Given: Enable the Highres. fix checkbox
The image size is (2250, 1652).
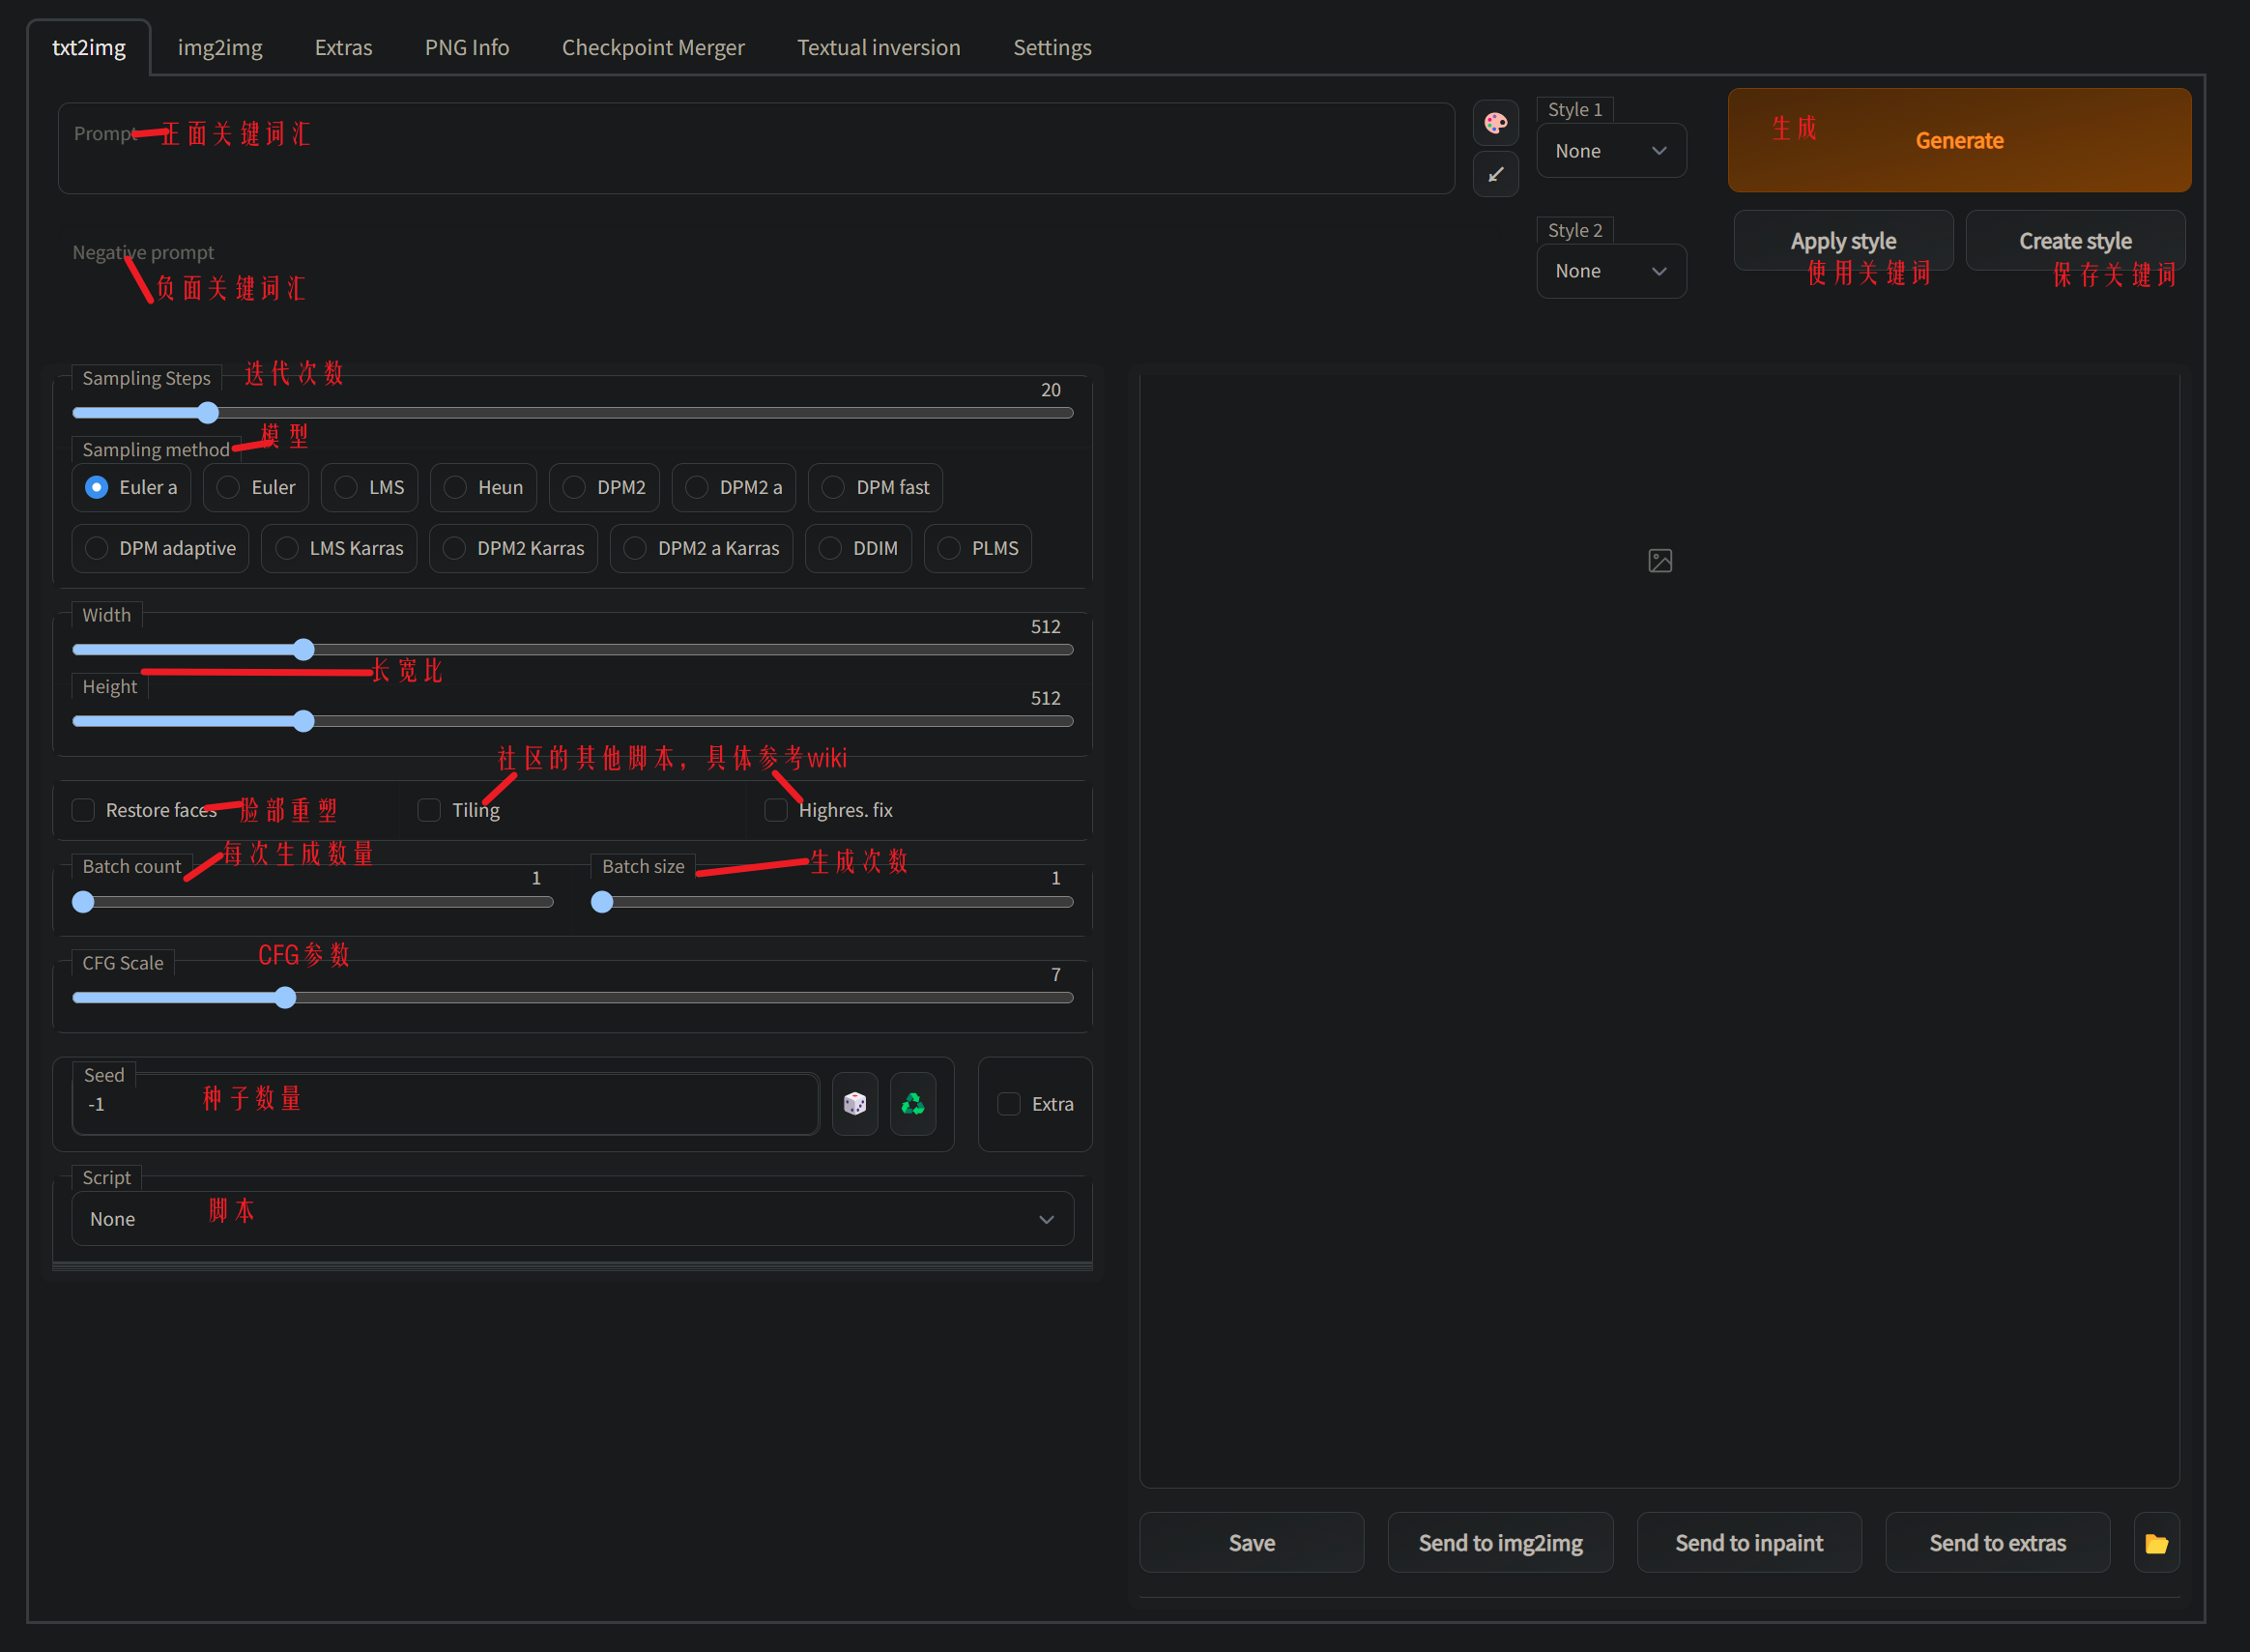Looking at the screenshot, I should [x=776, y=810].
